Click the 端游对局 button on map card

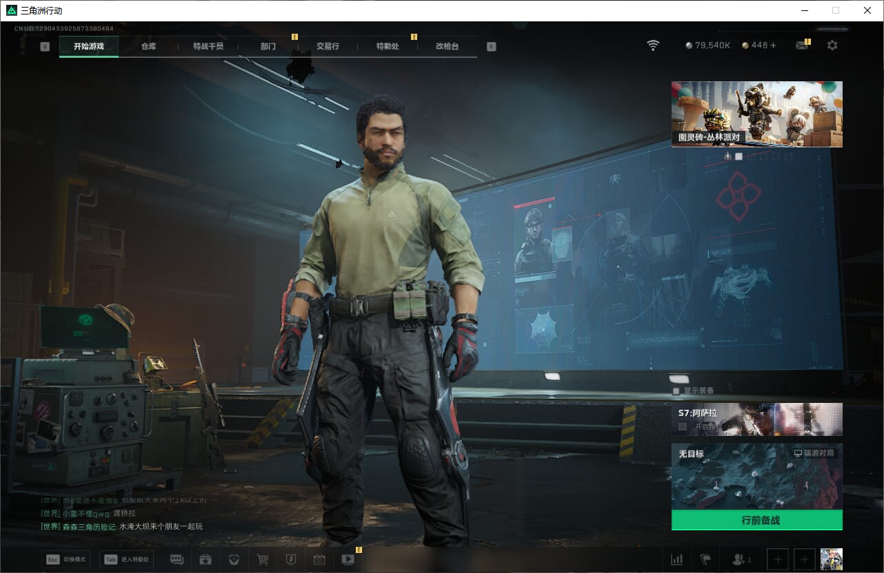click(x=814, y=454)
